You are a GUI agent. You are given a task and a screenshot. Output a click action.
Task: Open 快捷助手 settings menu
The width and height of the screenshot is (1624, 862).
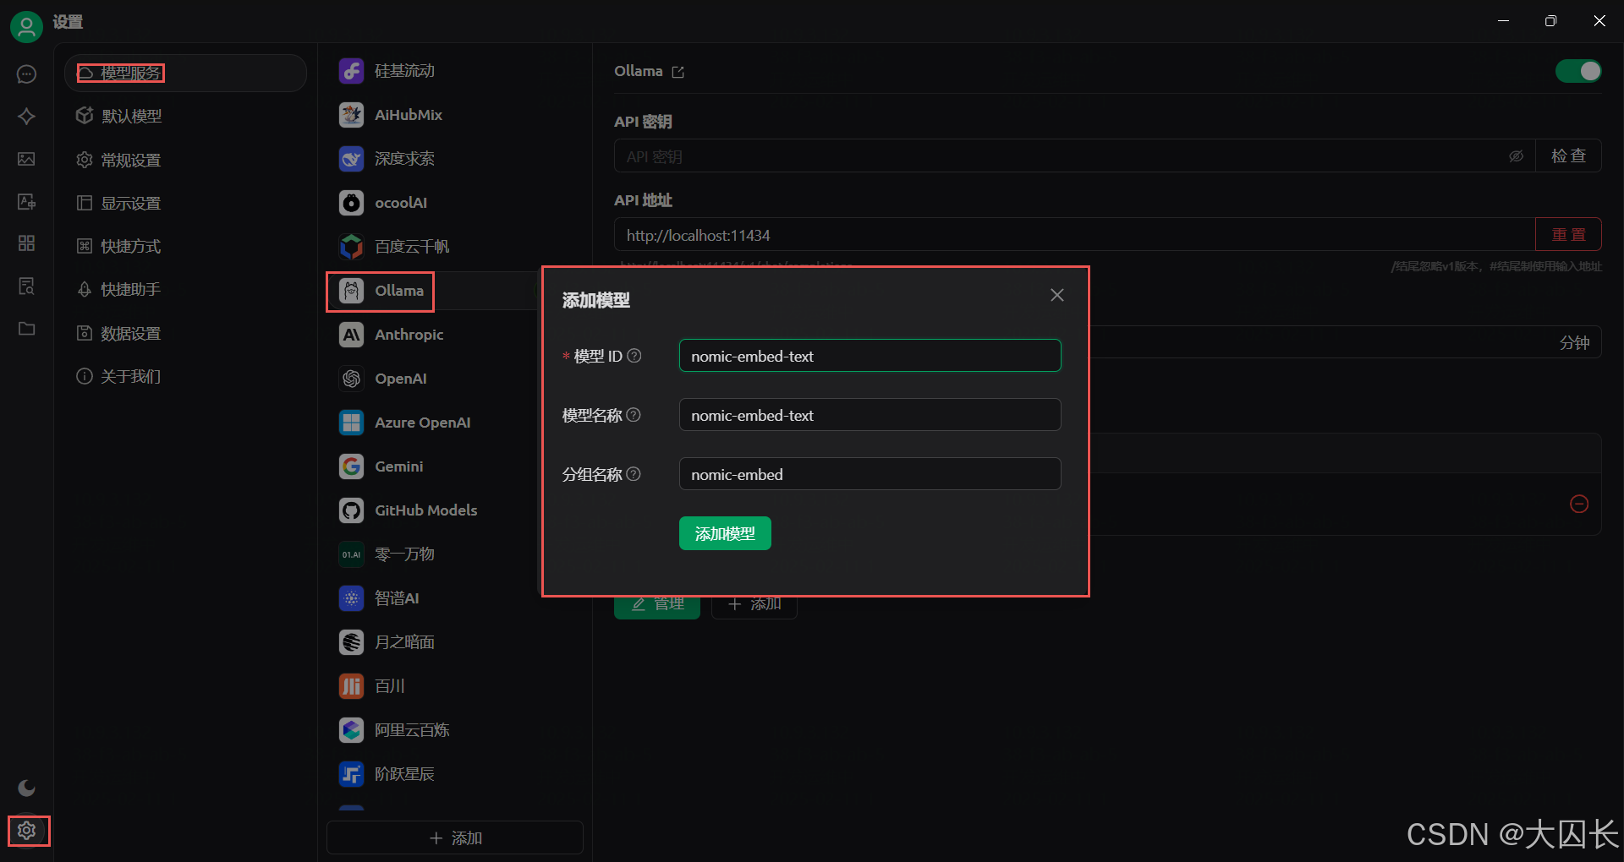click(185, 289)
